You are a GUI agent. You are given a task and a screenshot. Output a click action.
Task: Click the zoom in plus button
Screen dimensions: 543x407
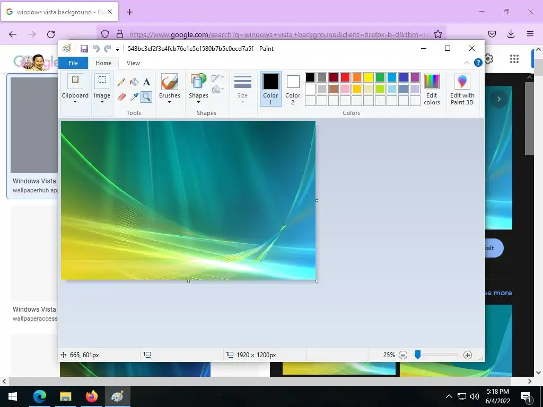[x=468, y=355]
